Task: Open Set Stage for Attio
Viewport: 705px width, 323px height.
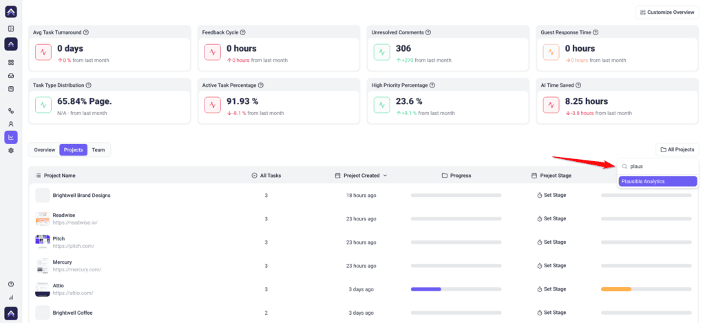Action: (x=551, y=289)
